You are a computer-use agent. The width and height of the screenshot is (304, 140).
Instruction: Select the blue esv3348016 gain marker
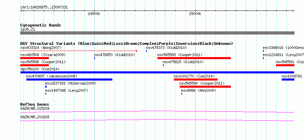click(x=263, y=51)
